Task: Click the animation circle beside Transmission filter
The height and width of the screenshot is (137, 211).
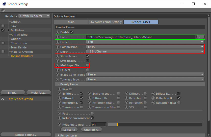Action: click(x=90, y=107)
